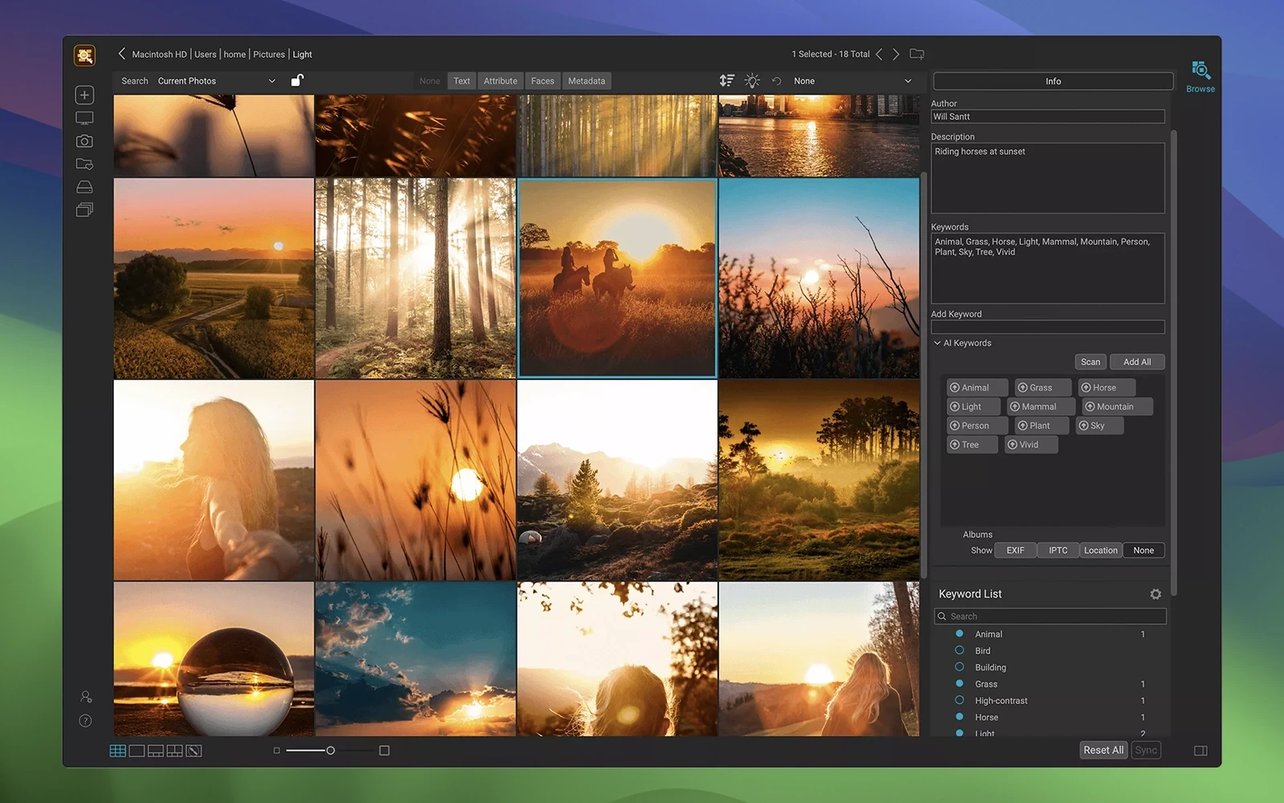1284x803 pixels.
Task: Click the thumbnail size slider handle
Action: (x=330, y=751)
